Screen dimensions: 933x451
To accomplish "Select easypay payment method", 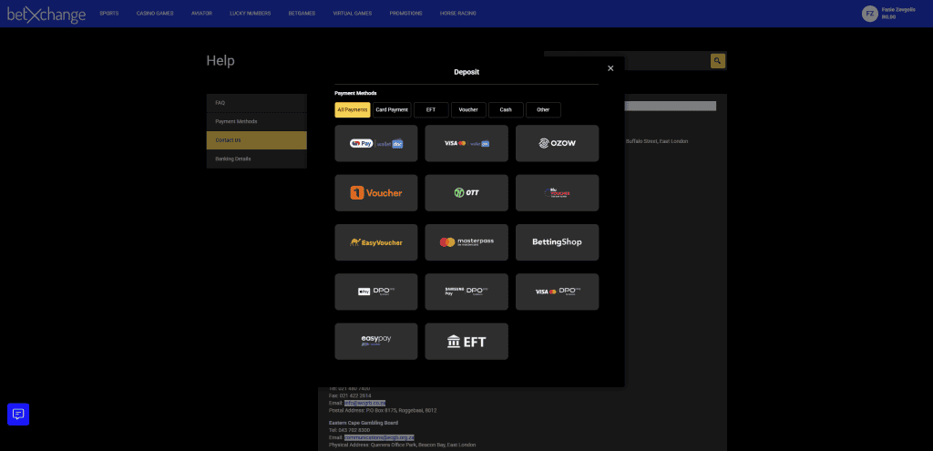I will click(x=376, y=342).
